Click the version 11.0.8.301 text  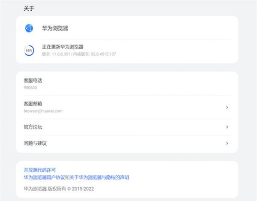pos(56,54)
